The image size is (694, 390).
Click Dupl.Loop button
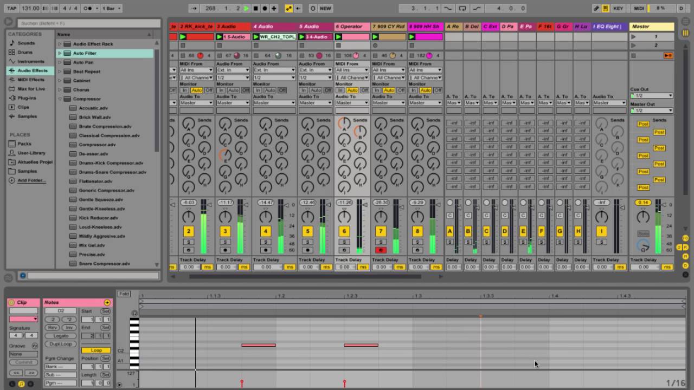click(x=61, y=344)
